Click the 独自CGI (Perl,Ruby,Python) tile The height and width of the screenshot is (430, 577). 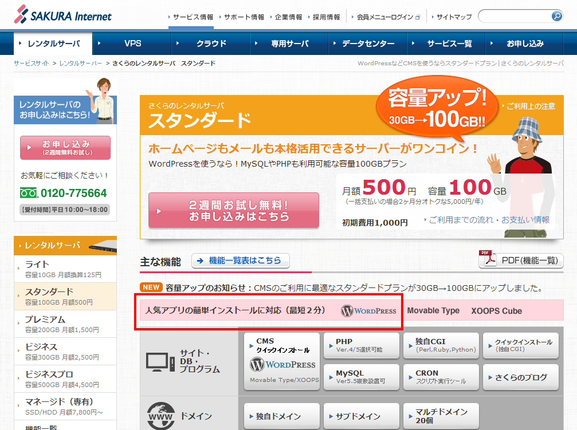click(441, 345)
